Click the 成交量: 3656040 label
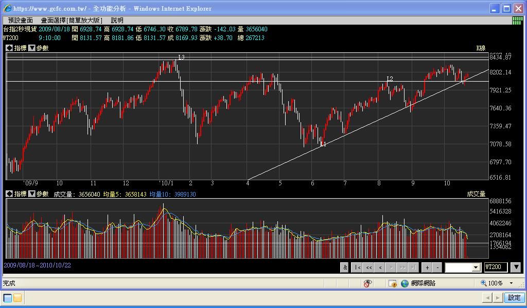Image resolution: width=527 pixels, height=308 pixels. pyautogui.click(x=77, y=194)
